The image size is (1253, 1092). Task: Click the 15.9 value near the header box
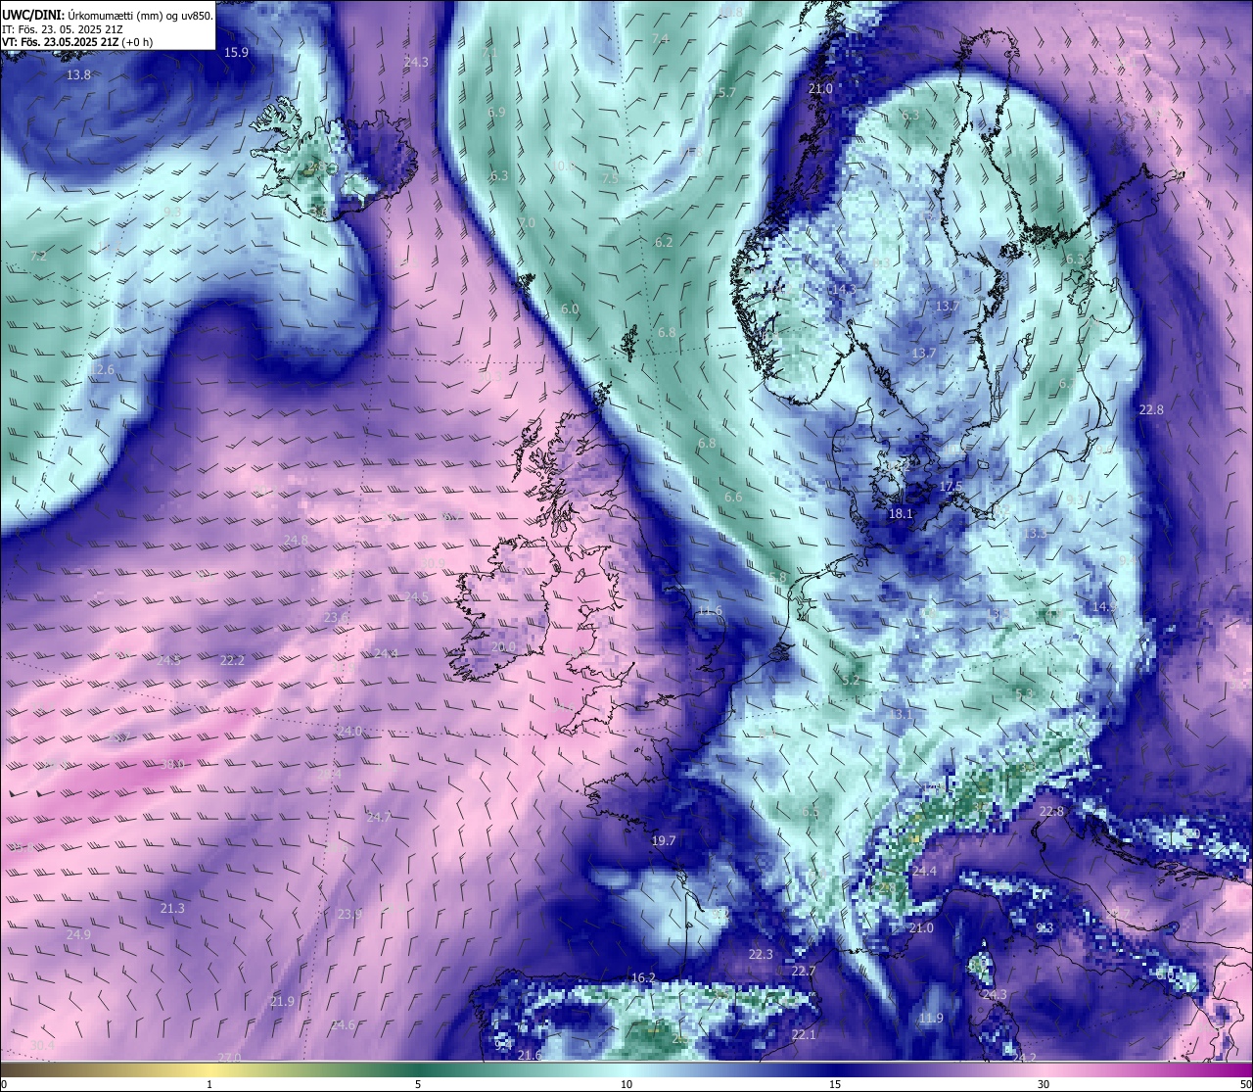pos(236,52)
